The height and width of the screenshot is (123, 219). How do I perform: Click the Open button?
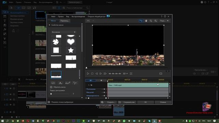[108, 102]
